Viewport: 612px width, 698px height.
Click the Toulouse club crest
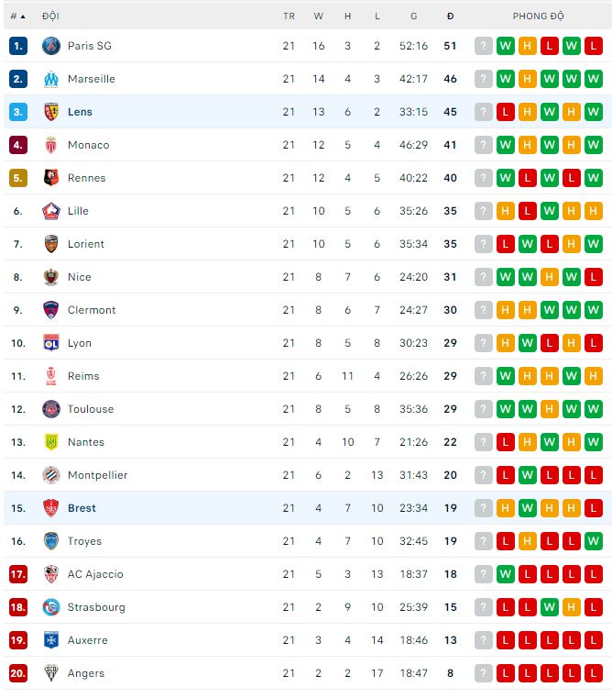(51, 409)
